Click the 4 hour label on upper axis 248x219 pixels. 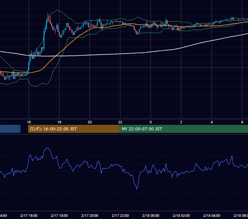[x=212, y=122]
